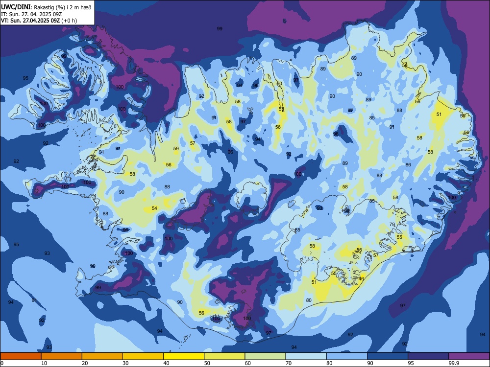Click the 60–70 pale green legend swatch

pyautogui.click(x=265, y=356)
